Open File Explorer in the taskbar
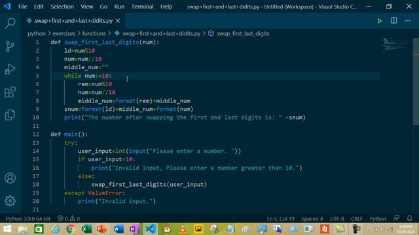 point(23,229)
